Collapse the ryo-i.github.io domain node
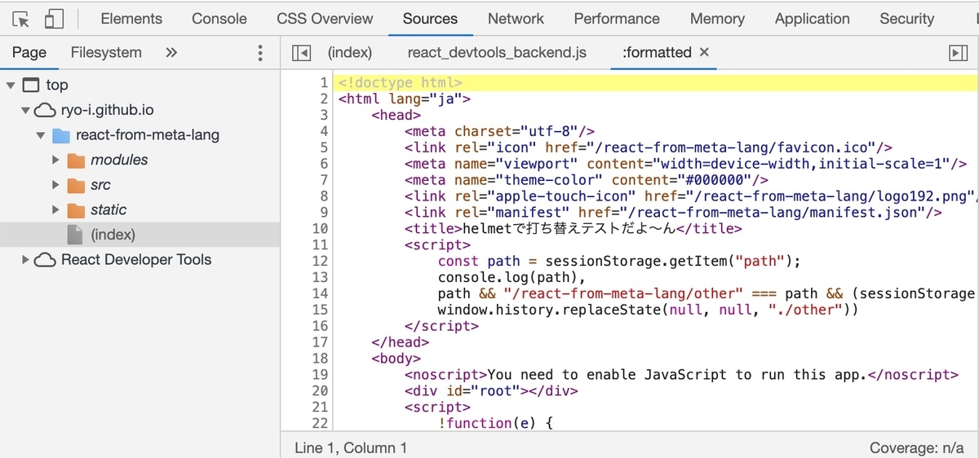979x458 pixels. tap(26, 111)
